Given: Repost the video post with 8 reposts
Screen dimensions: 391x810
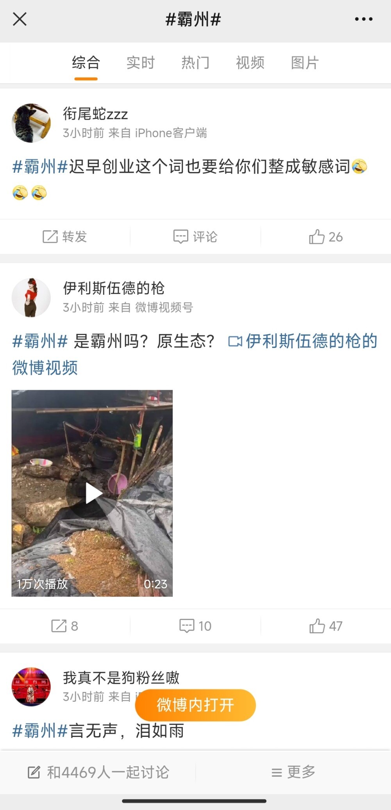Looking at the screenshot, I should coord(65,626).
